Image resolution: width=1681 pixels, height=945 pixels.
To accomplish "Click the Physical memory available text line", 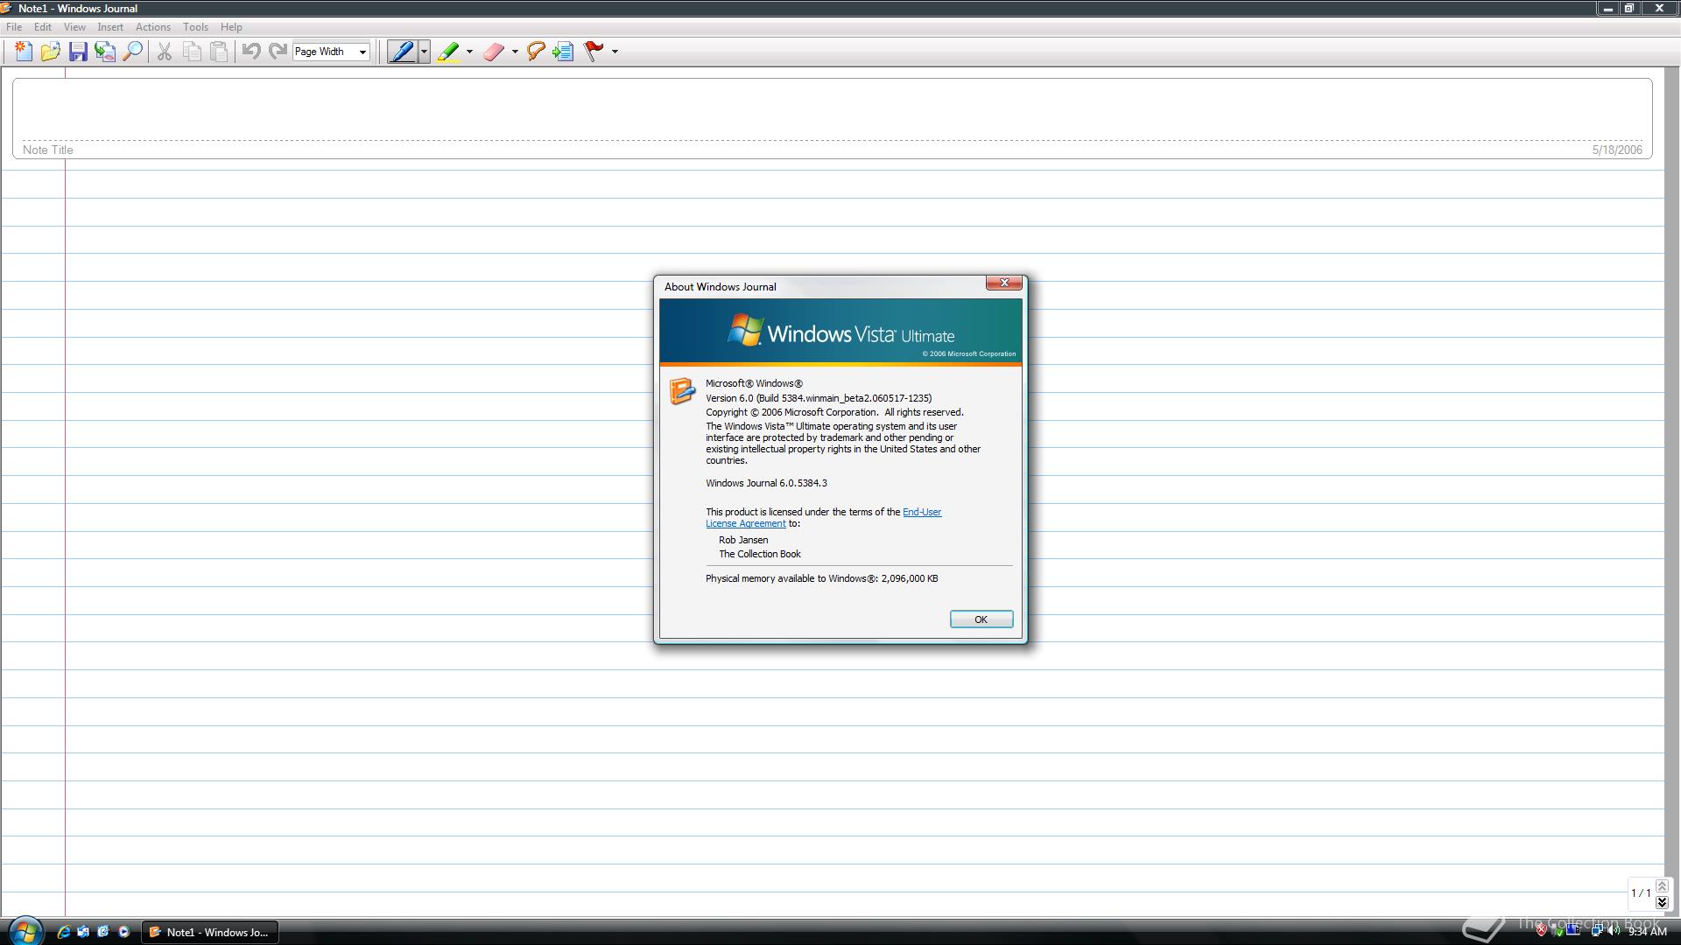I will [x=822, y=578].
